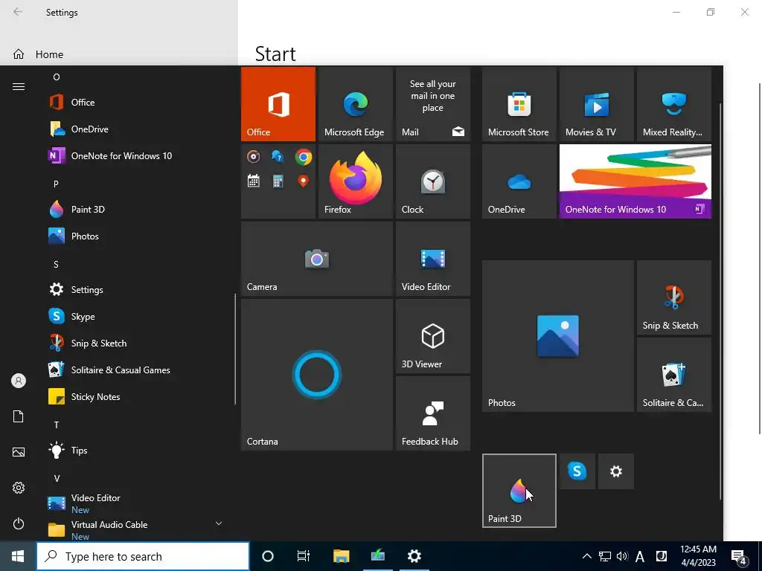Open Calendar in the tile folder

click(253, 181)
